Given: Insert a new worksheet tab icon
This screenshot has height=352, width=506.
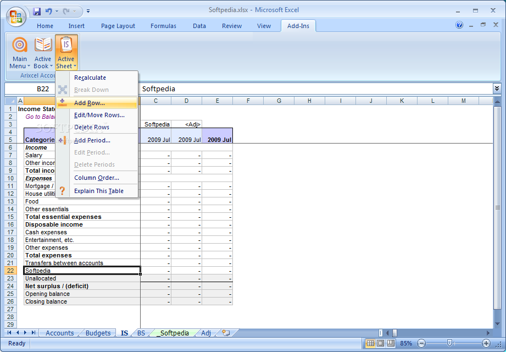Looking at the screenshot, I should tap(226, 333).
